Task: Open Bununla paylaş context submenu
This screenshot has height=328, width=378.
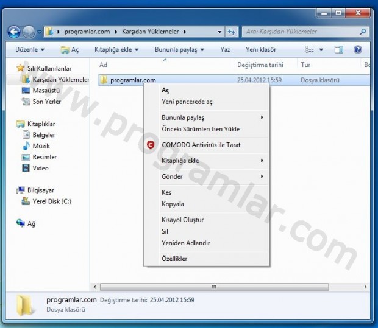Action: 206,117
